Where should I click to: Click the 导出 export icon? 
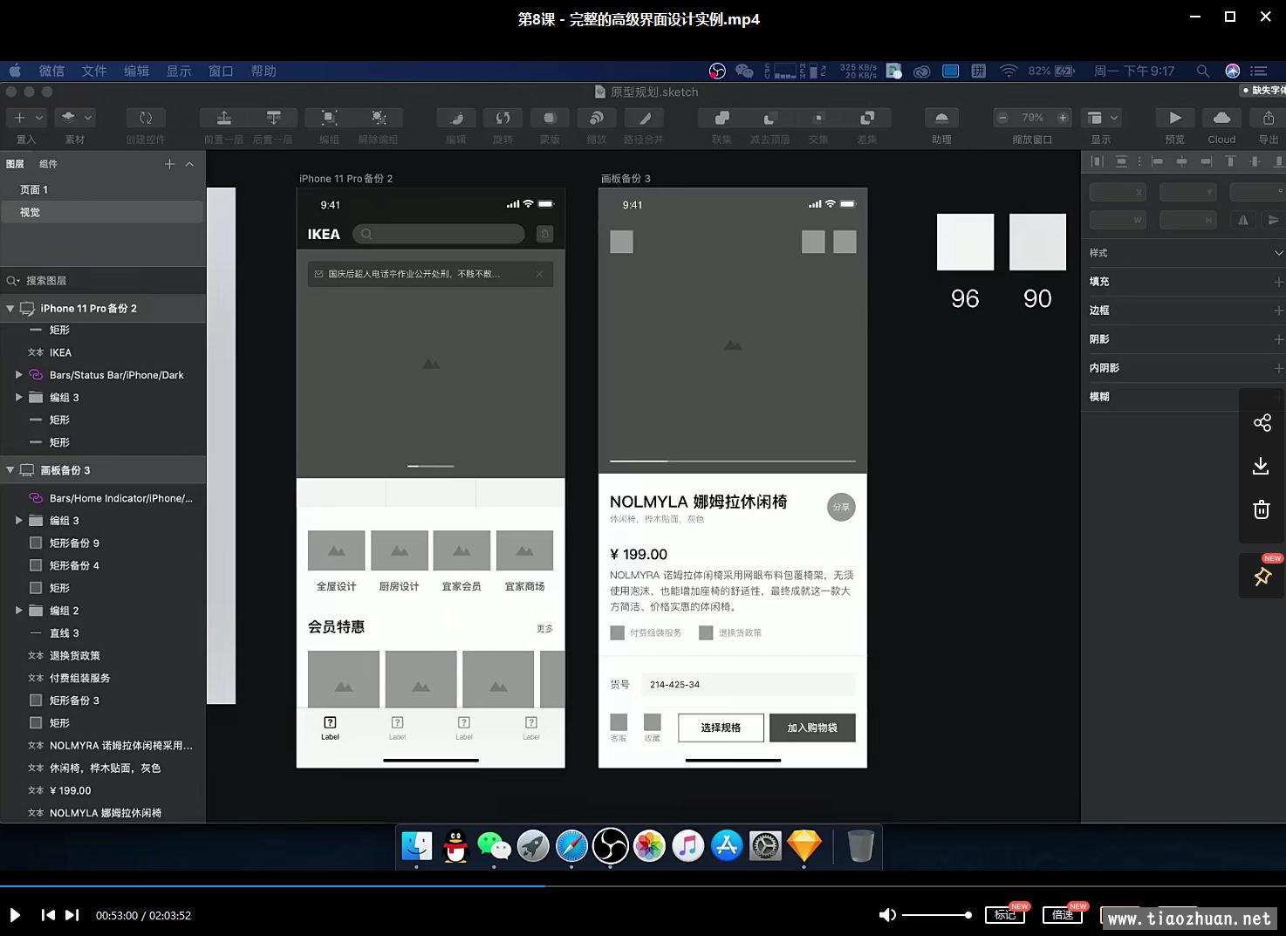[x=1269, y=118]
